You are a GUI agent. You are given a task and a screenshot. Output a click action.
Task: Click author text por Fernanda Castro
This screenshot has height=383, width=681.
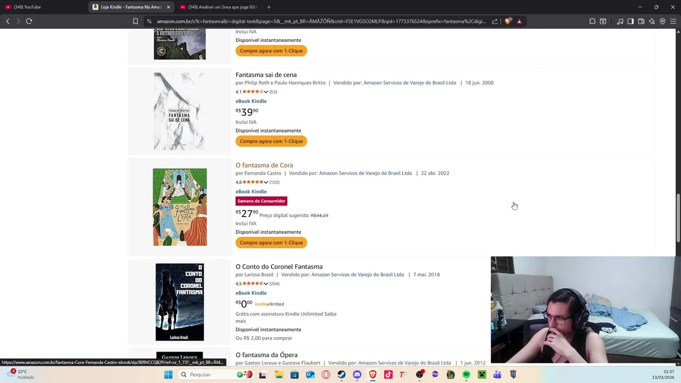point(259,173)
